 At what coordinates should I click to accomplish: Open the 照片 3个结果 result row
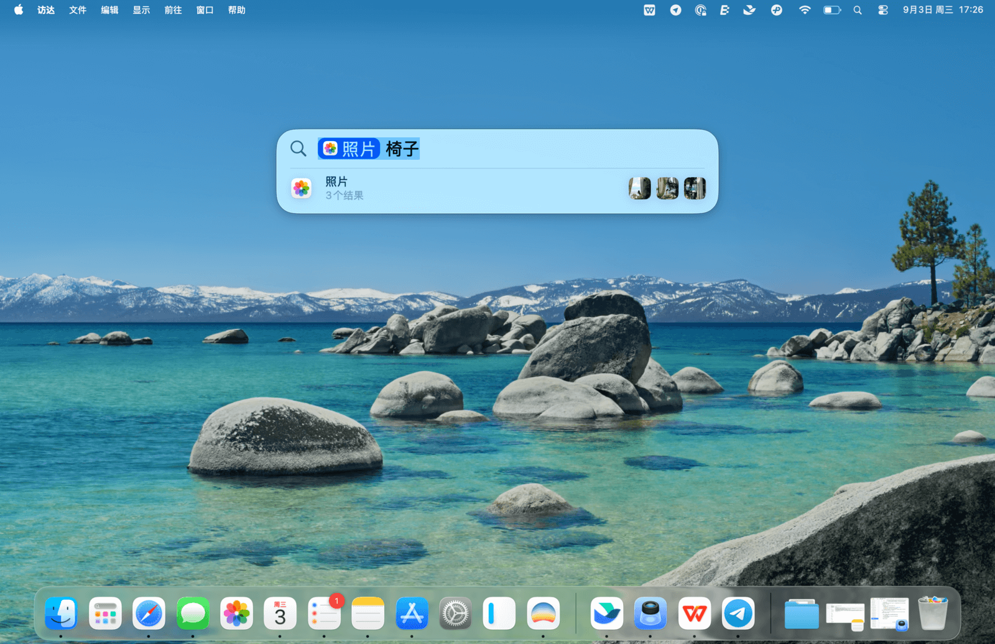point(435,188)
